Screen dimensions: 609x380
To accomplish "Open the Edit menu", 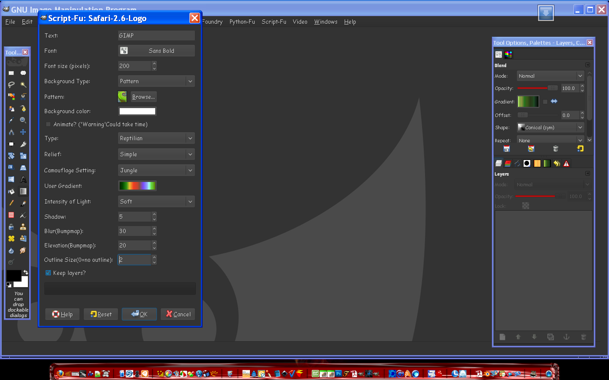I will pyautogui.click(x=27, y=22).
